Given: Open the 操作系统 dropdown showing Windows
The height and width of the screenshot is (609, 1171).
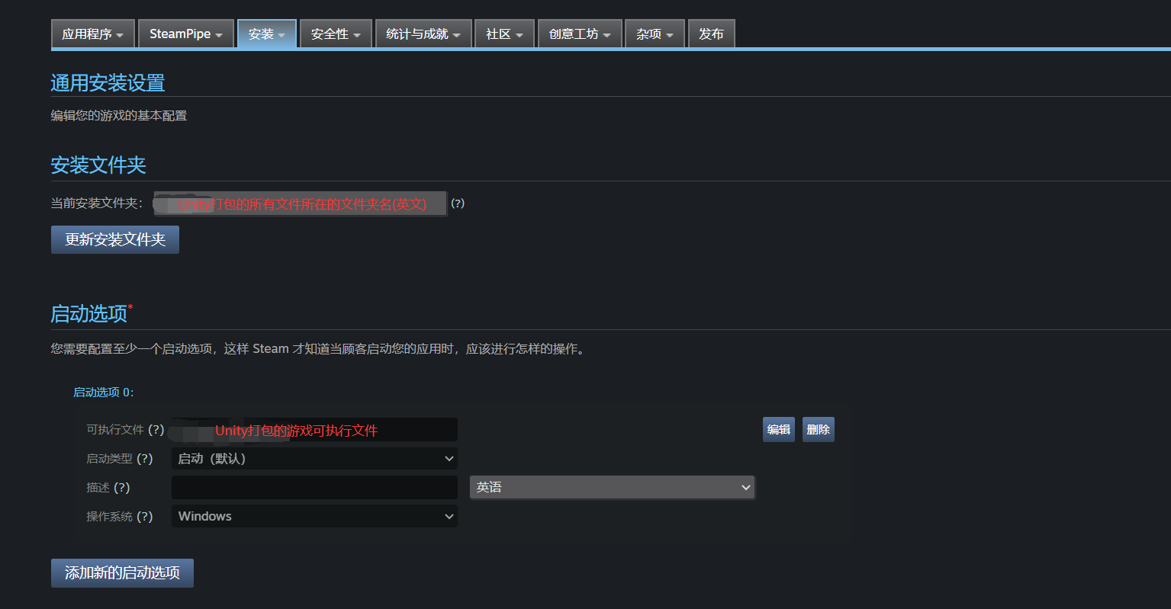Looking at the screenshot, I should [314, 516].
